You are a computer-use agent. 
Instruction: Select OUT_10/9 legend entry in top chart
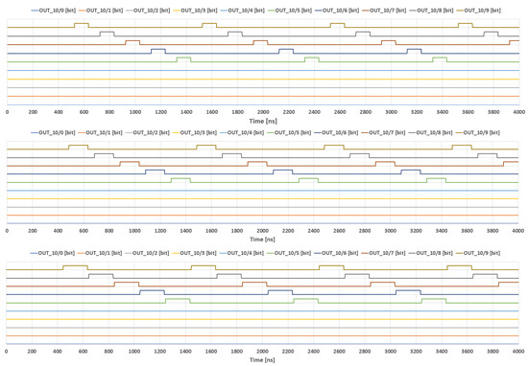(x=478, y=11)
